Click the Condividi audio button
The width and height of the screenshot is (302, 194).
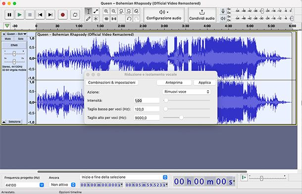click(202, 15)
